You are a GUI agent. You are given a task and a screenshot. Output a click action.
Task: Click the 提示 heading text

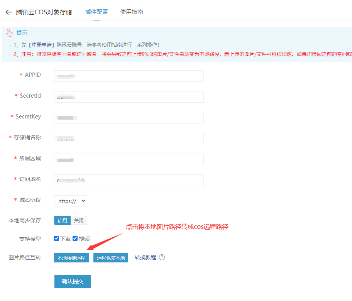point(22,33)
